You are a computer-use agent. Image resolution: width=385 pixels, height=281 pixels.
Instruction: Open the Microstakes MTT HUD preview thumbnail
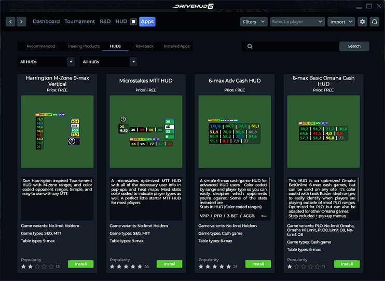click(146, 132)
